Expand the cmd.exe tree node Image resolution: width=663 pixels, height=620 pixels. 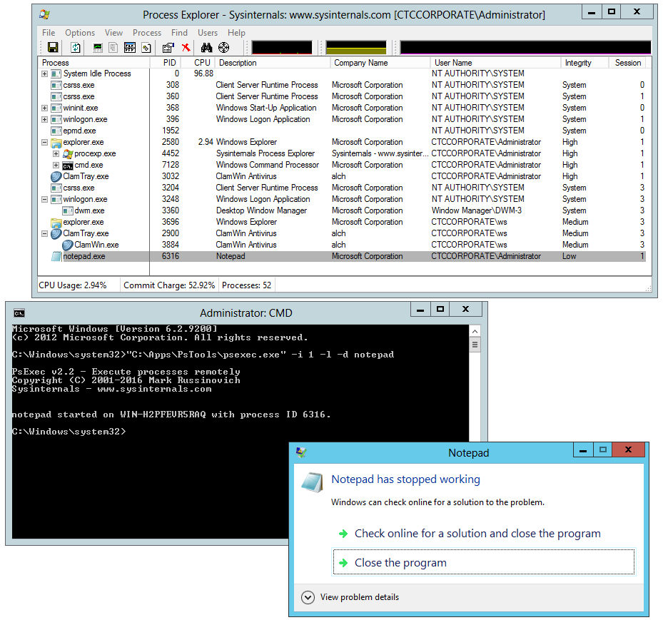56,166
